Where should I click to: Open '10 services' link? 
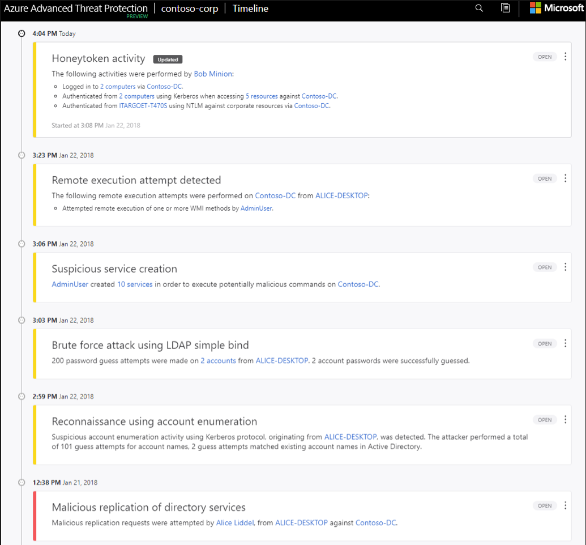(135, 284)
